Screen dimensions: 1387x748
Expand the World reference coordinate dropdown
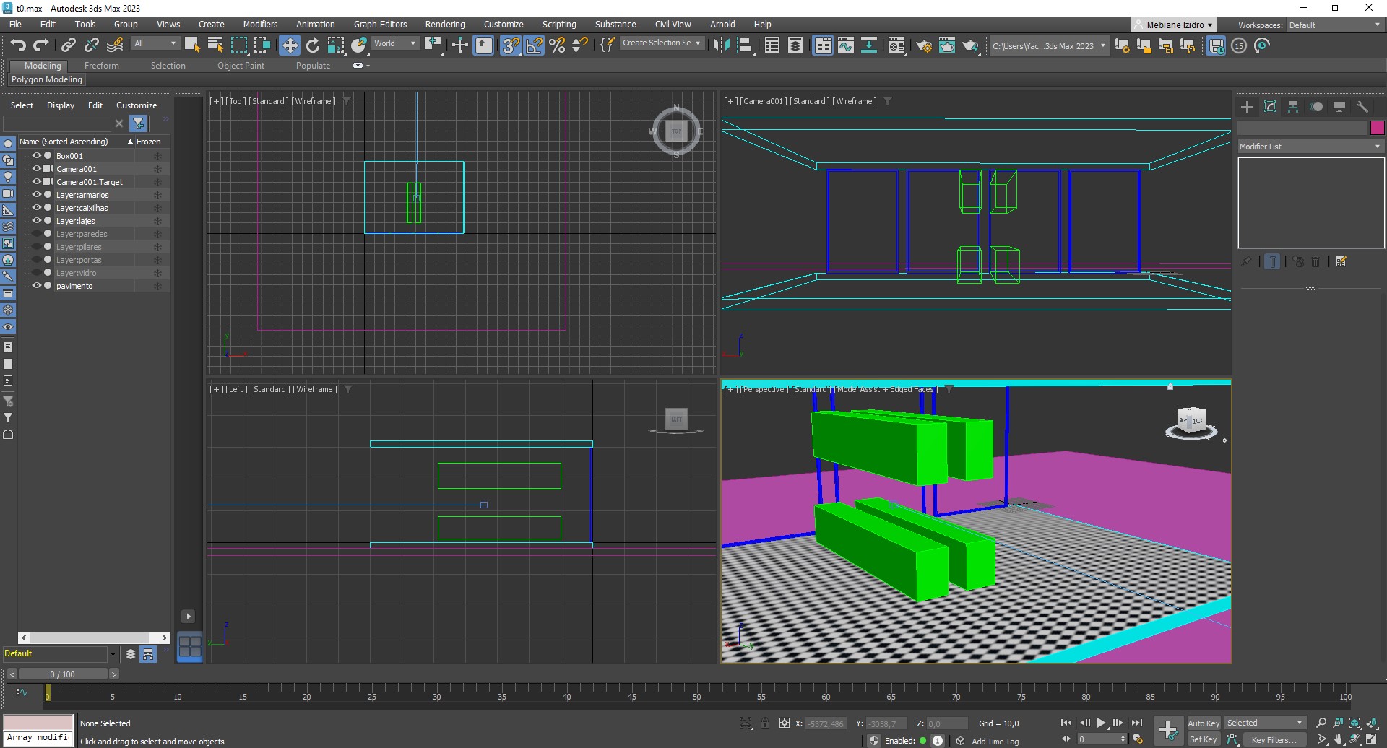click(395, 43)
